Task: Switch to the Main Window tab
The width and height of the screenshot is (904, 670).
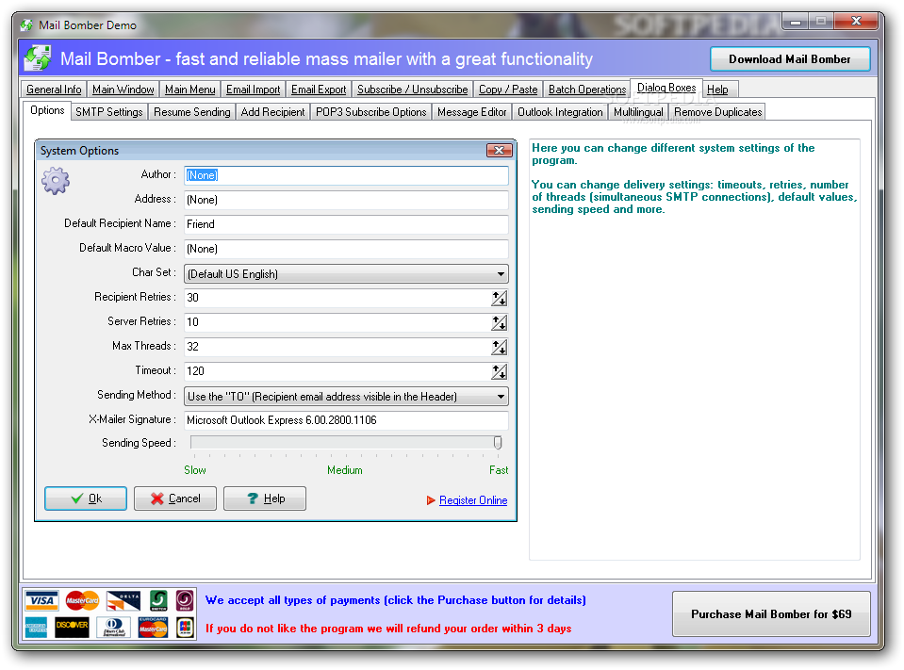Action: coord(123,90)
